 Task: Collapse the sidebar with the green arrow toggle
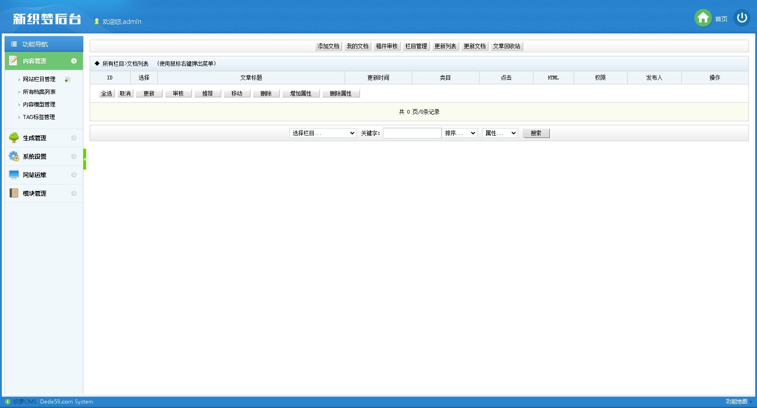click(x=84, y=159)
